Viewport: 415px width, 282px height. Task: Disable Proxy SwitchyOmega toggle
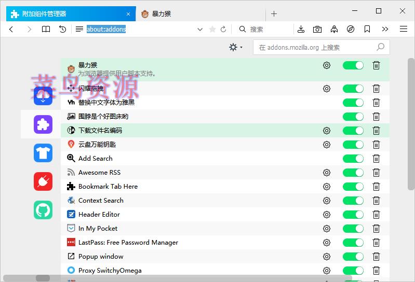353,271
